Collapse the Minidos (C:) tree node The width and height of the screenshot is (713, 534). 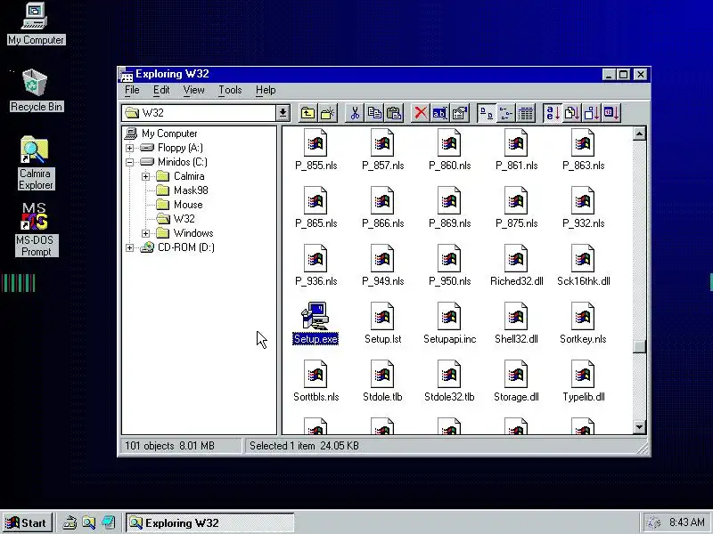129,162
